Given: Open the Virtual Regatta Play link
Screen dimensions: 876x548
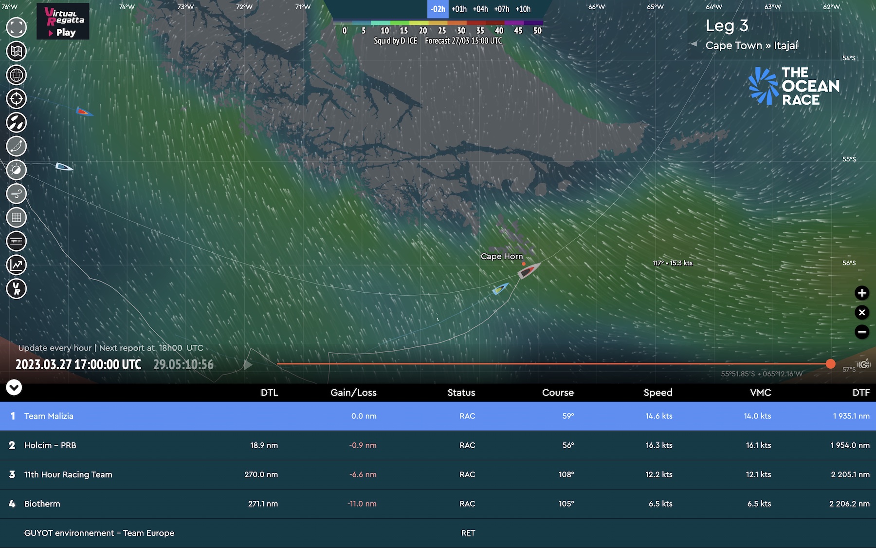Looking at the screenshot, I should (63, 21).
